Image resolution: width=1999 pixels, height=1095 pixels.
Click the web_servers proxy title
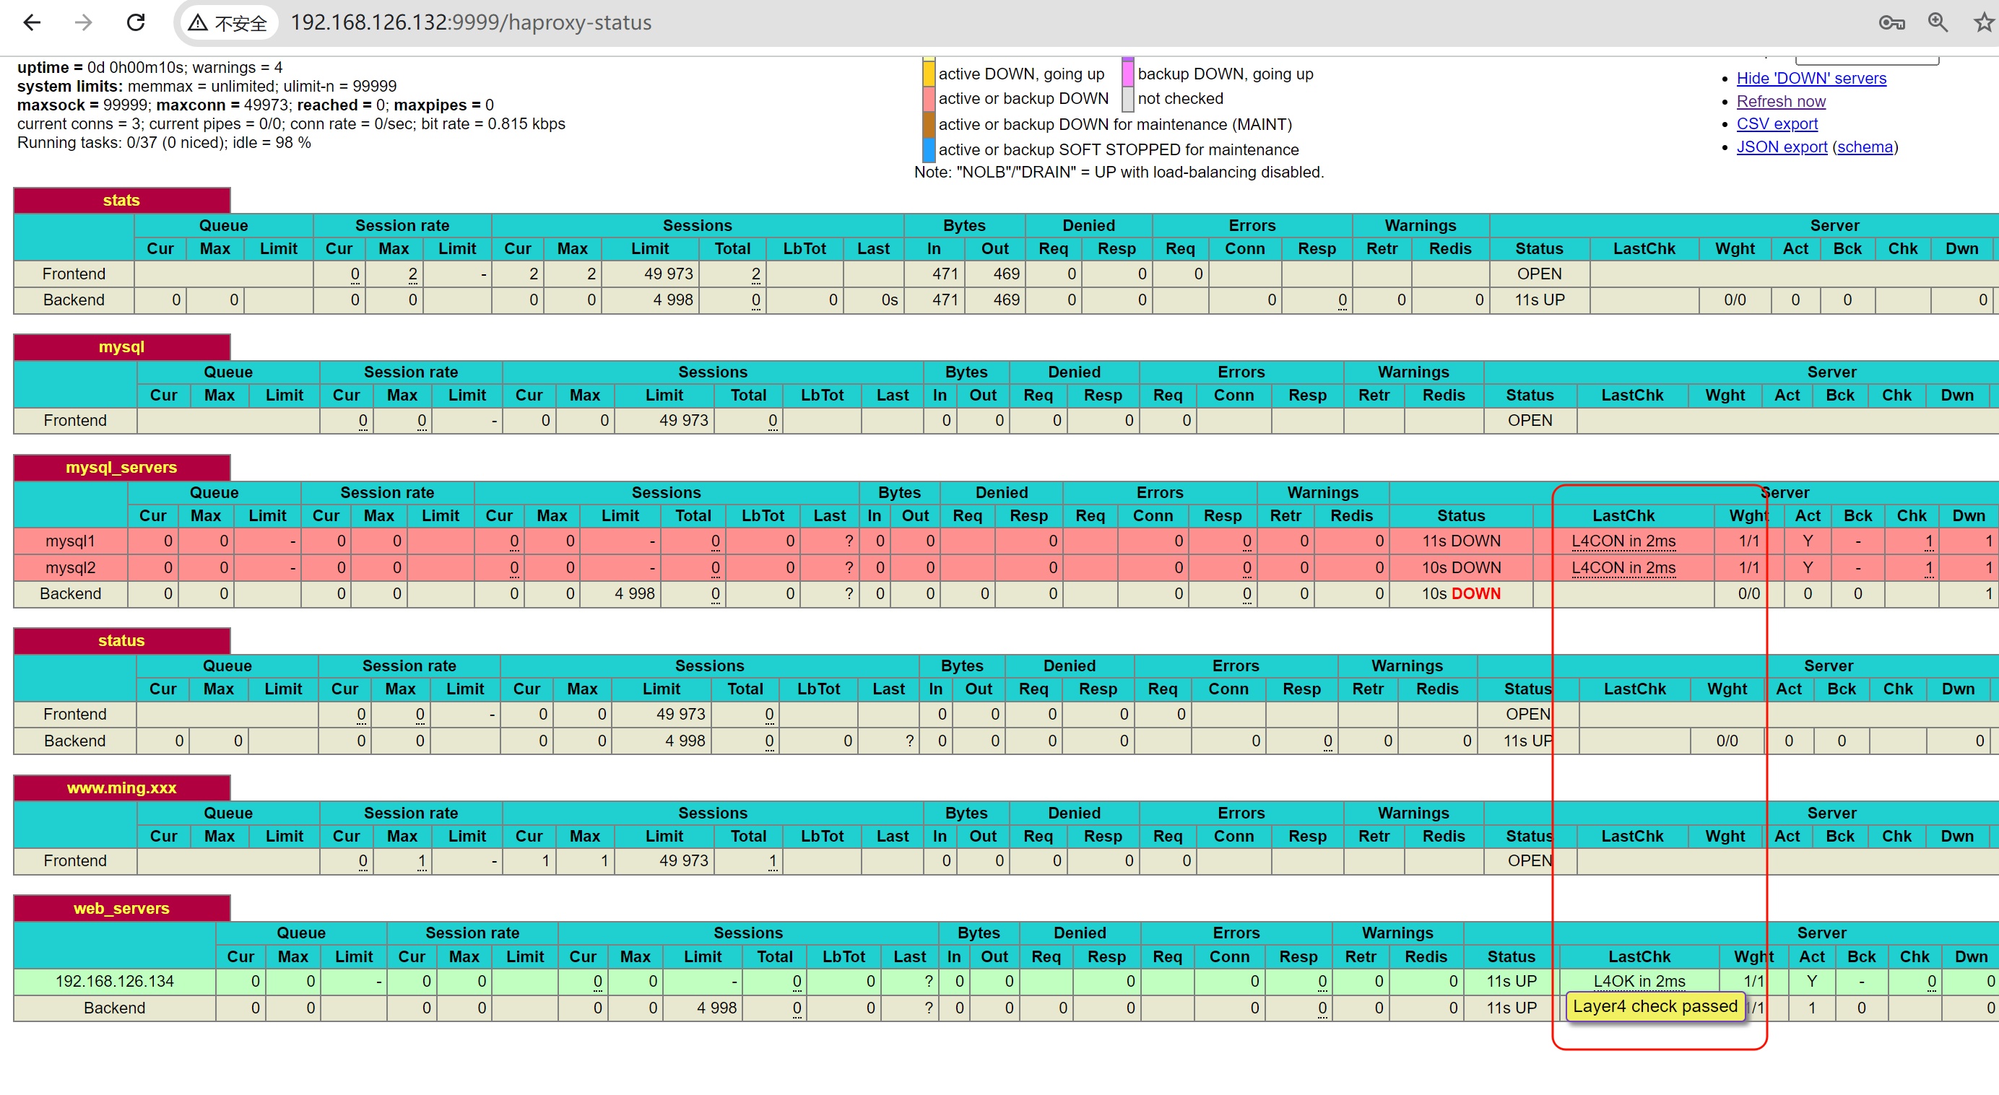[121, 908]
